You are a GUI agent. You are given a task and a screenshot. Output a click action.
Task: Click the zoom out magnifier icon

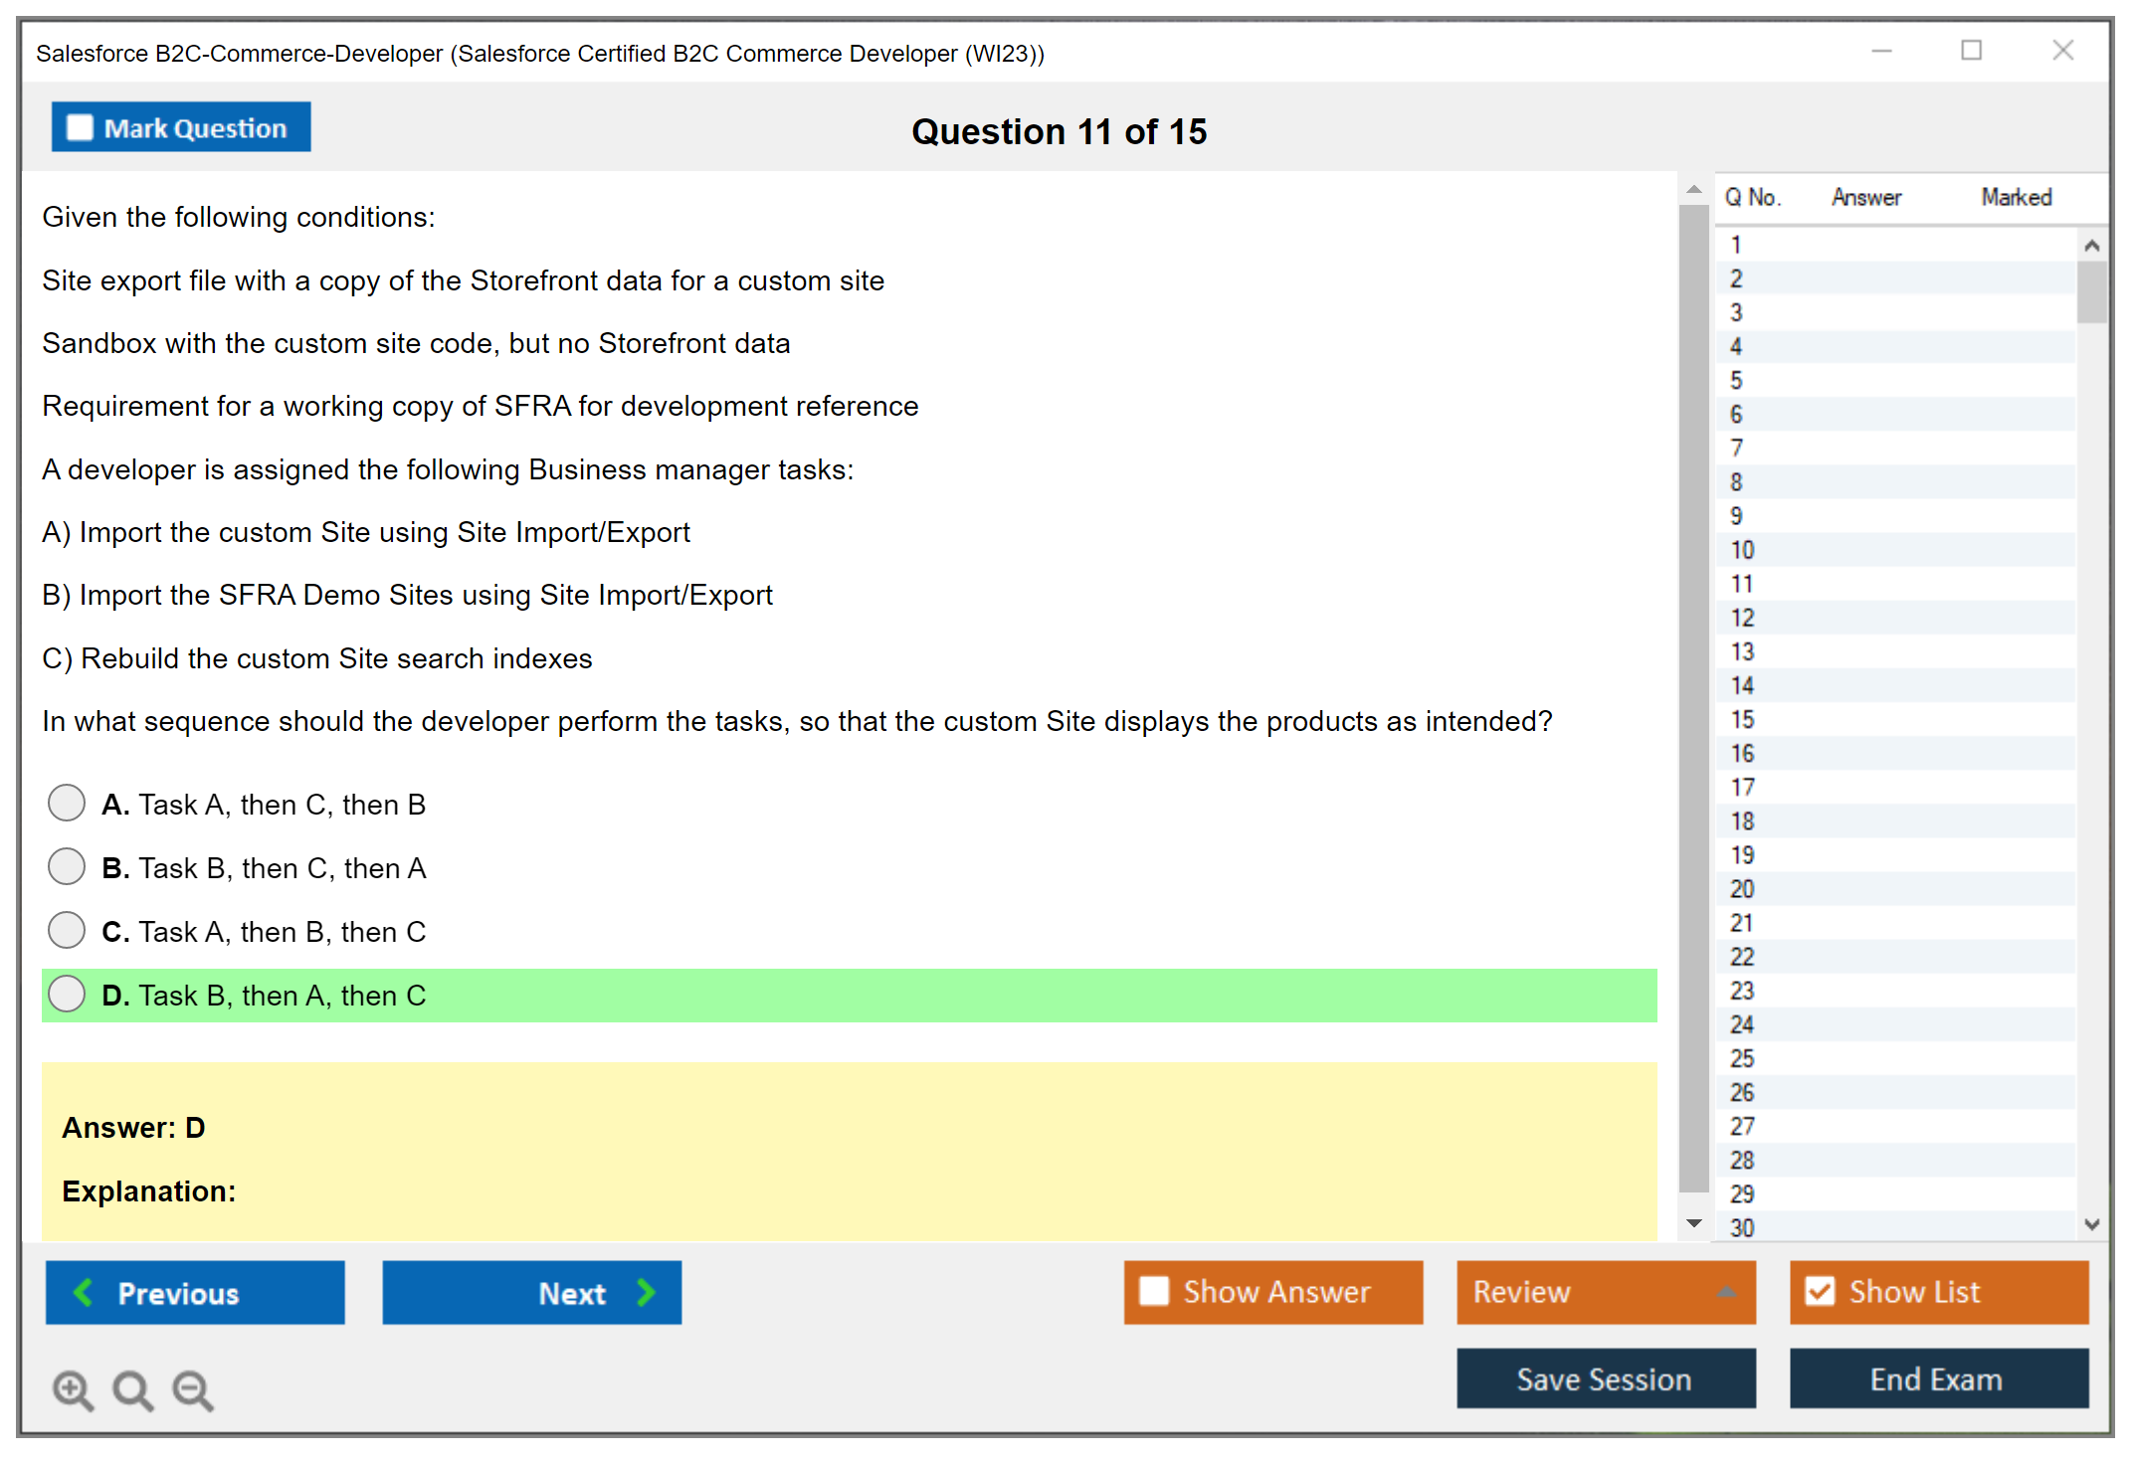click(x=193, y=1389)
